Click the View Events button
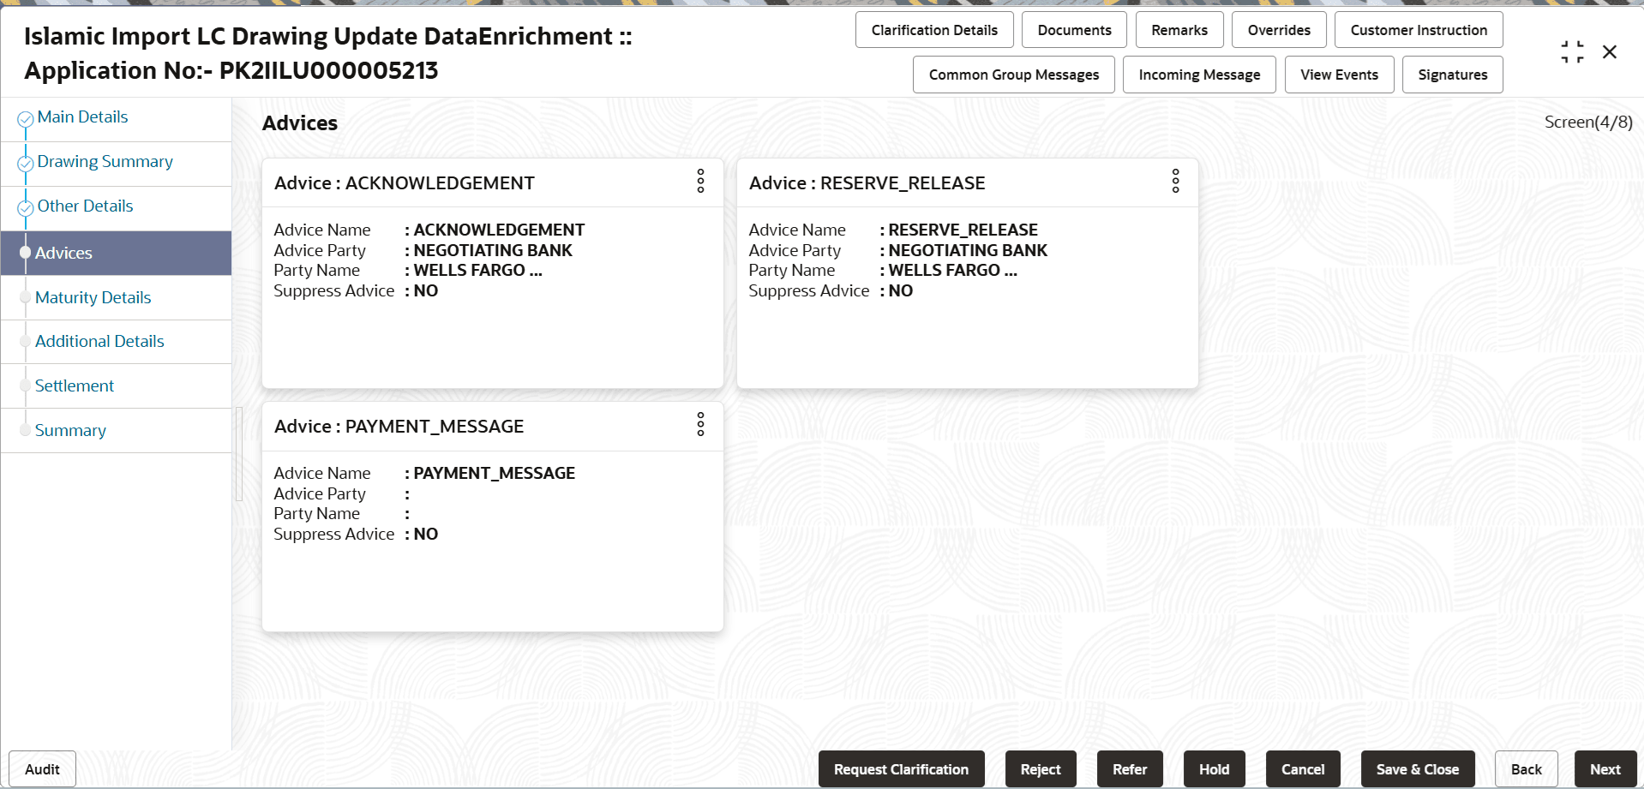 (x=1339, y=75)
